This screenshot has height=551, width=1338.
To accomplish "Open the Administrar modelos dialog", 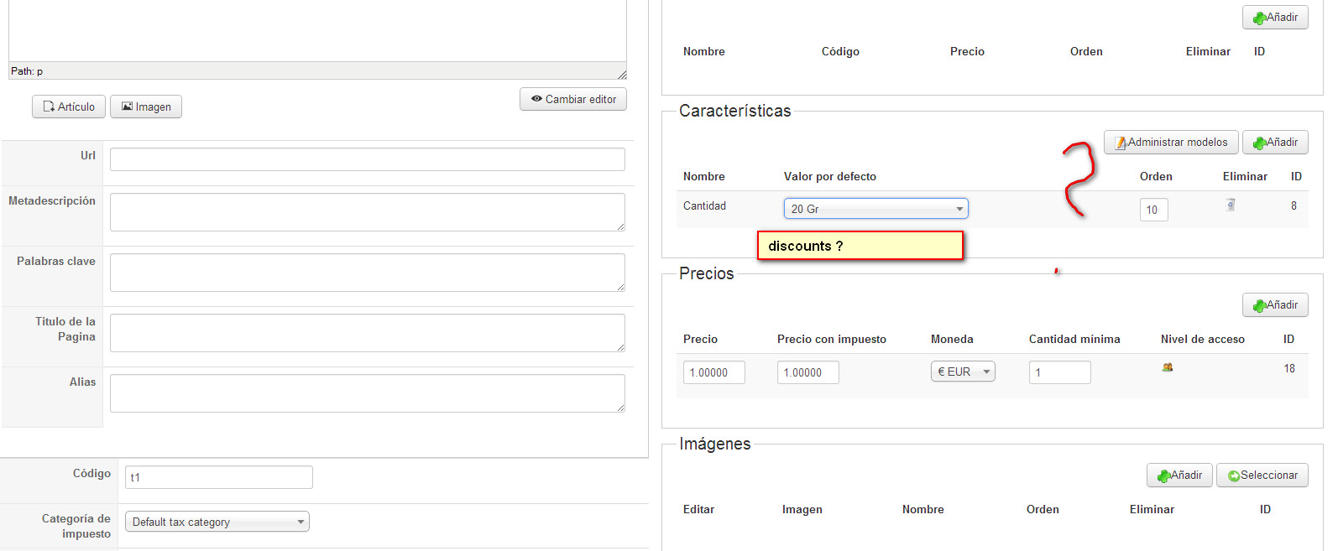I will point(1170,143).
